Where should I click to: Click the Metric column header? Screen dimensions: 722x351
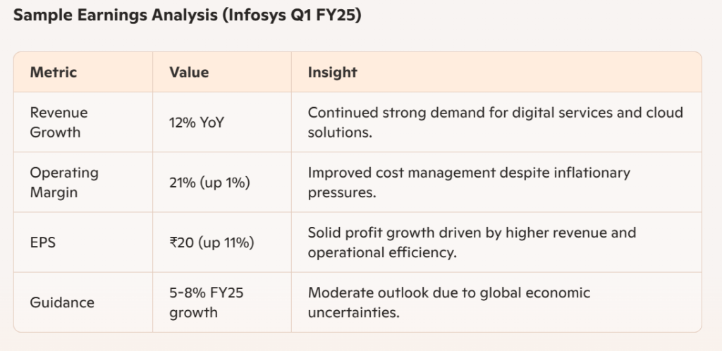point(54,72)
